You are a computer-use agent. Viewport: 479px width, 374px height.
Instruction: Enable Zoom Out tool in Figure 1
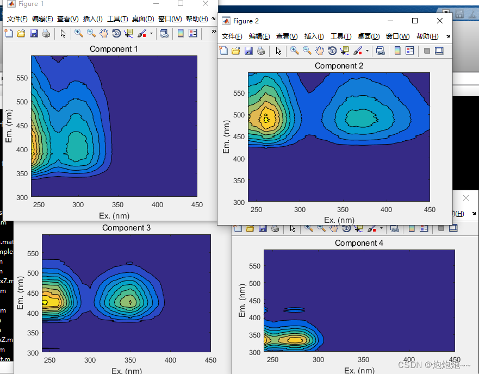[91, 33]
